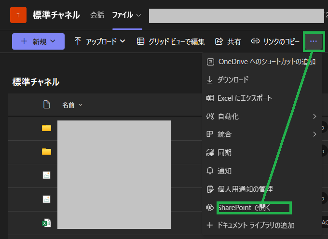Click the OneDrive shortcut arrow icon

pos(210,62)
